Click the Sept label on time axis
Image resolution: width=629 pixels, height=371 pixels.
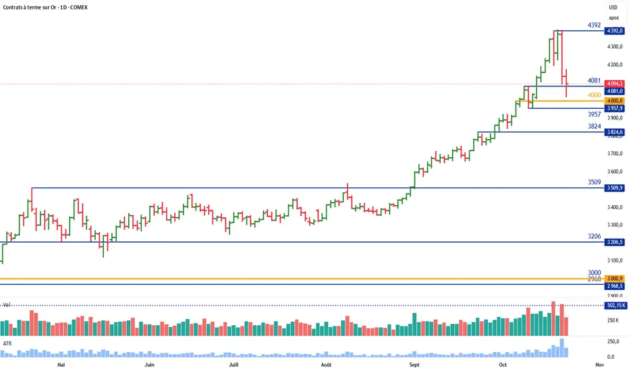(x=414, y=364)
